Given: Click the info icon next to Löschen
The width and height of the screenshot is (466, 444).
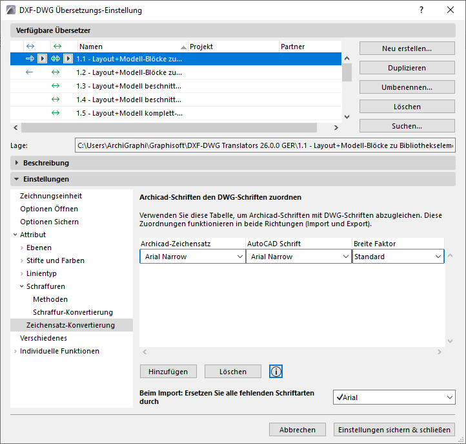Looking at the screenshot, I should pyautogui.click(x=276, y=372).
